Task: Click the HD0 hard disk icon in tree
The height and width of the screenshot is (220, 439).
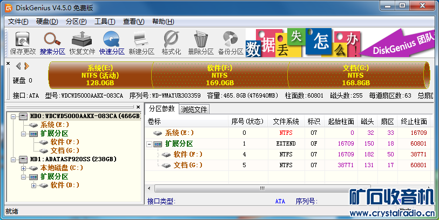Action: click(x=23, y=116)
